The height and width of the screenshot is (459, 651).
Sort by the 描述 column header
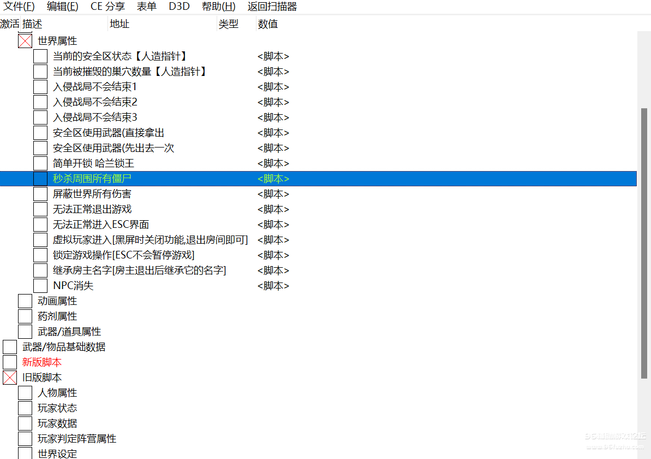[x=32, y=24]
